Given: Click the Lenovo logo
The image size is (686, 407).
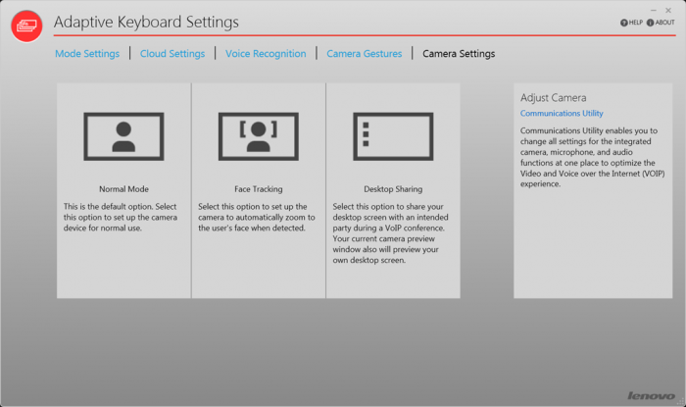Looking at the screenshot, I should pos(651,395).
